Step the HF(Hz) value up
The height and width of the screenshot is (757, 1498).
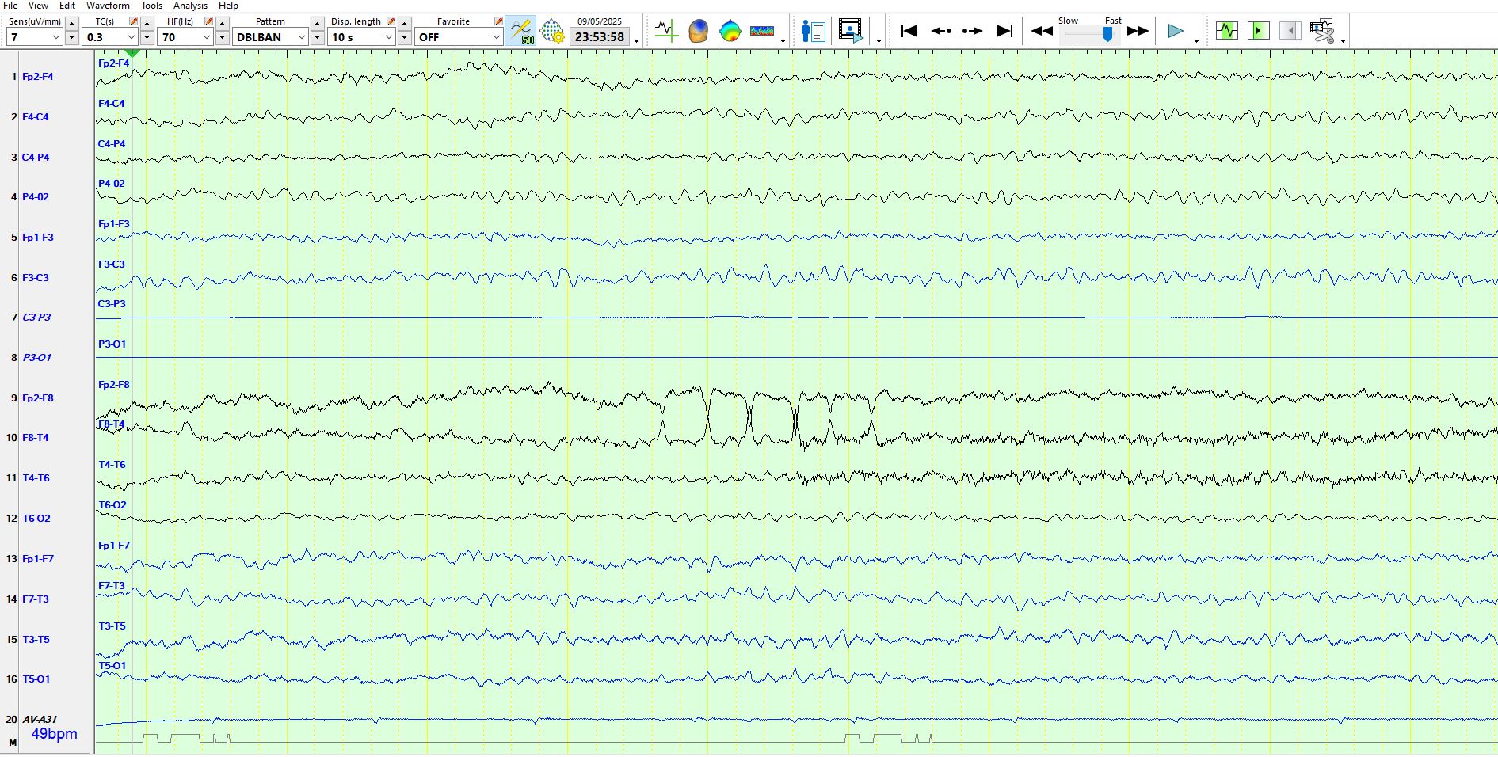tap(222, 23)
